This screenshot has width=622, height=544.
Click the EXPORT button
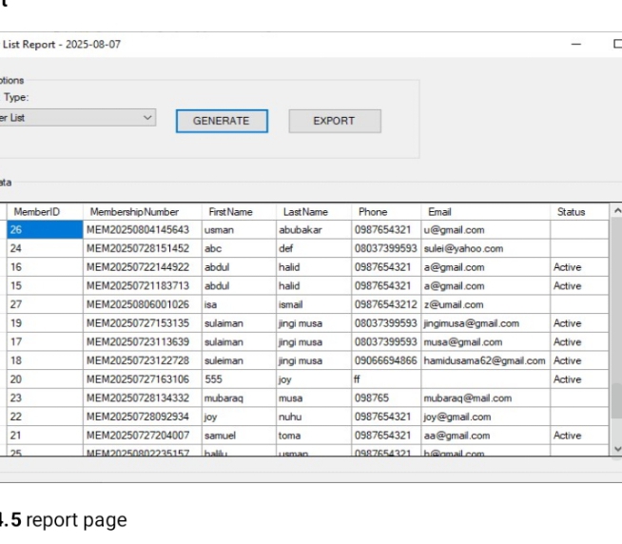[334, 121]
